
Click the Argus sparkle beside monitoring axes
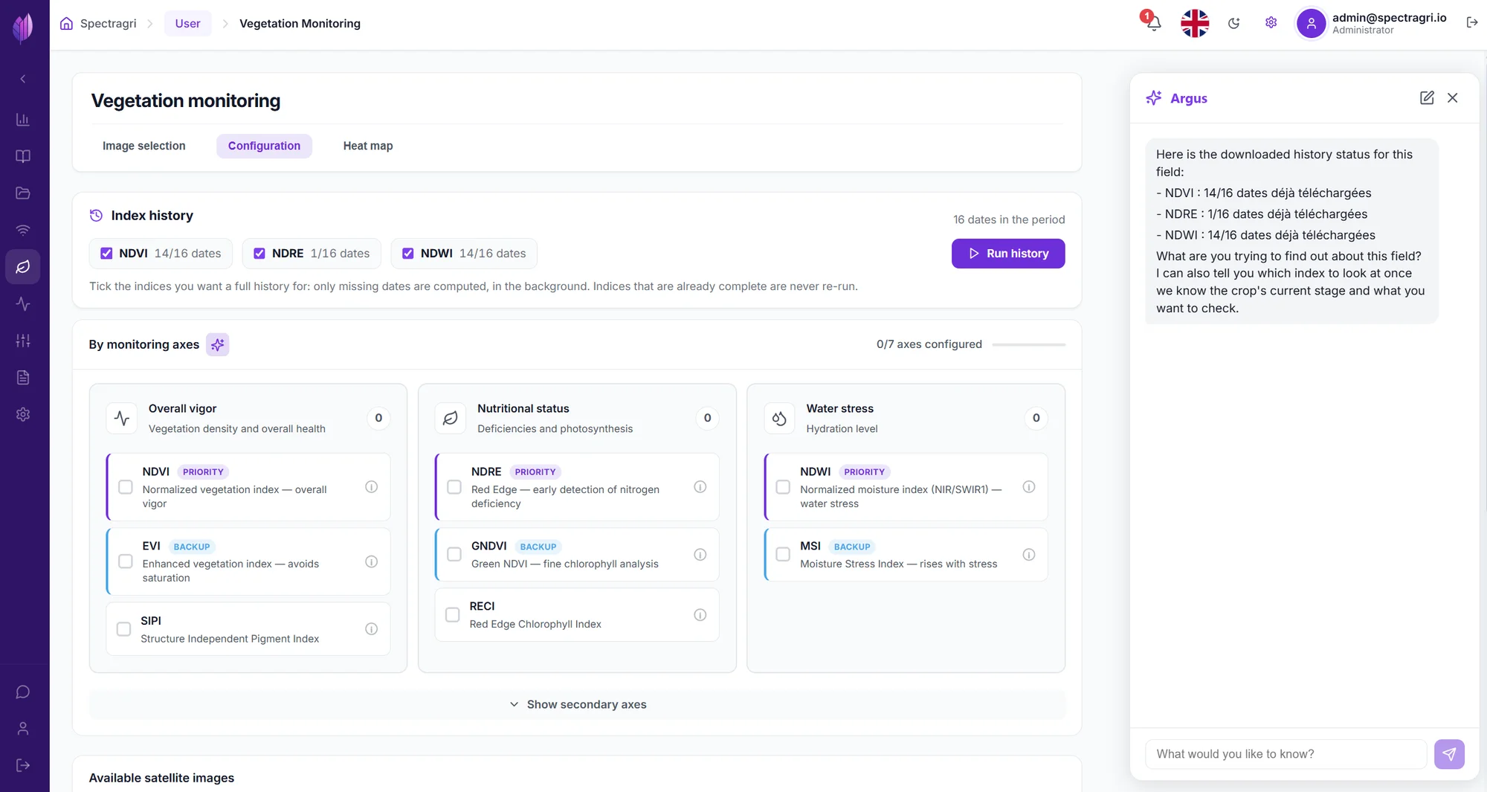[217, 344]
